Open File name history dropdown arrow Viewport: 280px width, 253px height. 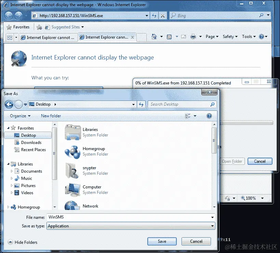[212, 217]
